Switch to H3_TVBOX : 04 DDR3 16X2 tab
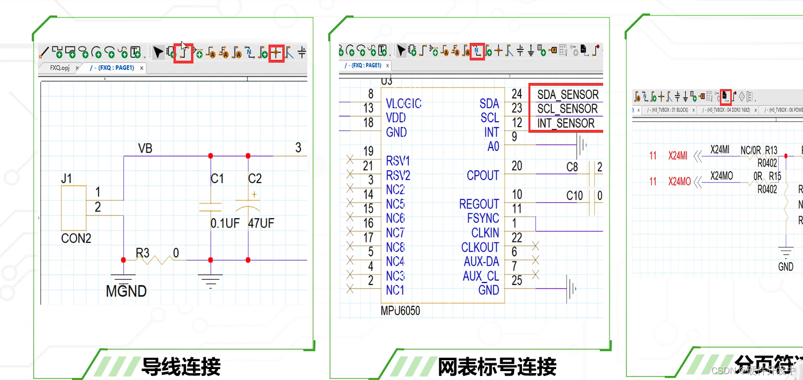This screenshot has width=803, height=380. (728, 110)
